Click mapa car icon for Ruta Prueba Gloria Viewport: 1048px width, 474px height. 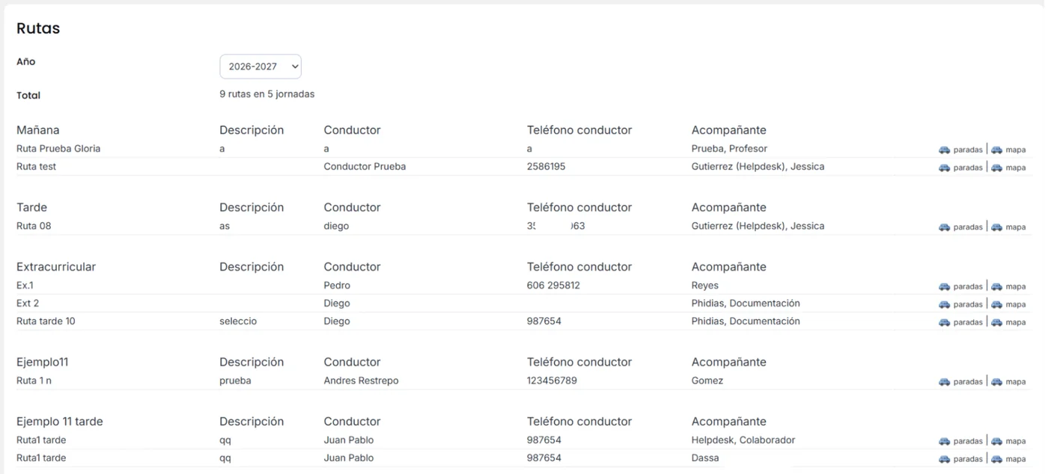point(996,150)
